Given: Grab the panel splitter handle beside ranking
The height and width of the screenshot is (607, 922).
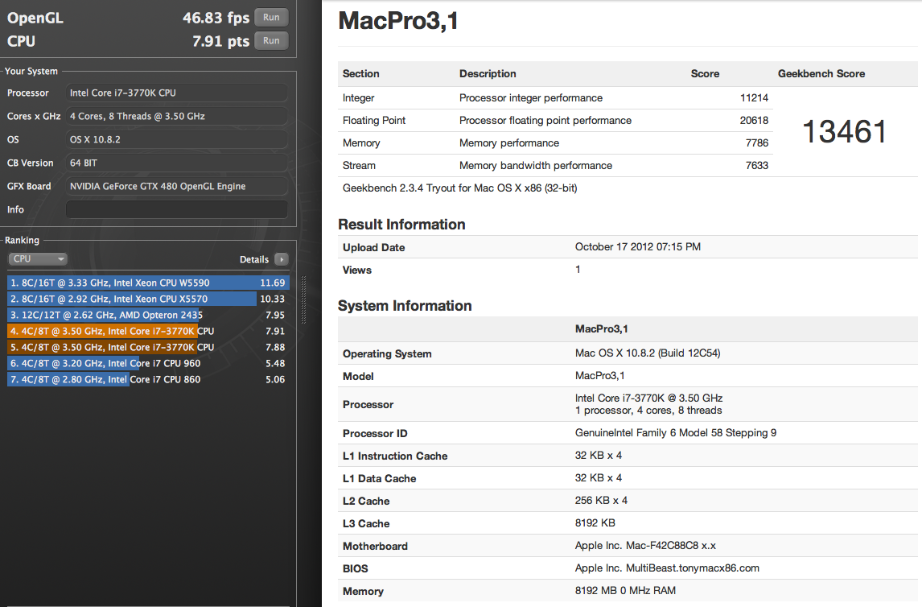Looking at the screenshot, I should [x=303, y=299].
